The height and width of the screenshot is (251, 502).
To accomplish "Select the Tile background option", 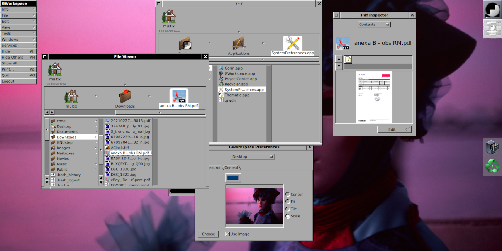I will click(287, 209).
